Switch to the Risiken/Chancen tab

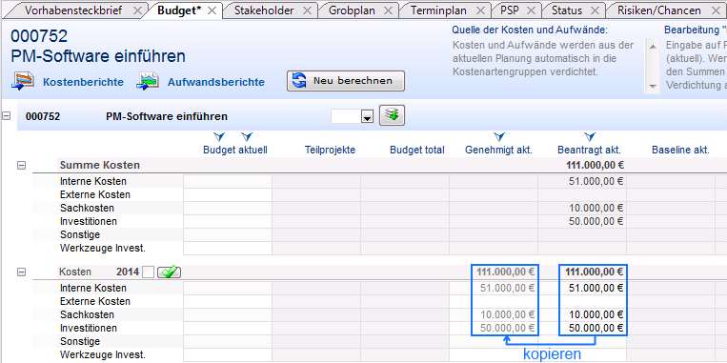pyautogui.click(x=658, y=10)
